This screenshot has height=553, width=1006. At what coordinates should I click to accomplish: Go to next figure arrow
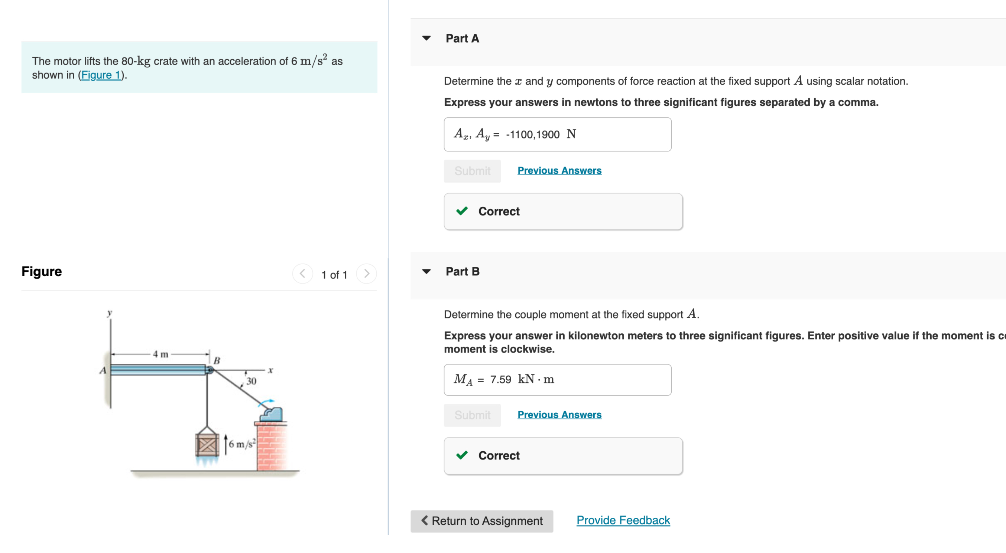(x=366, y=274)
